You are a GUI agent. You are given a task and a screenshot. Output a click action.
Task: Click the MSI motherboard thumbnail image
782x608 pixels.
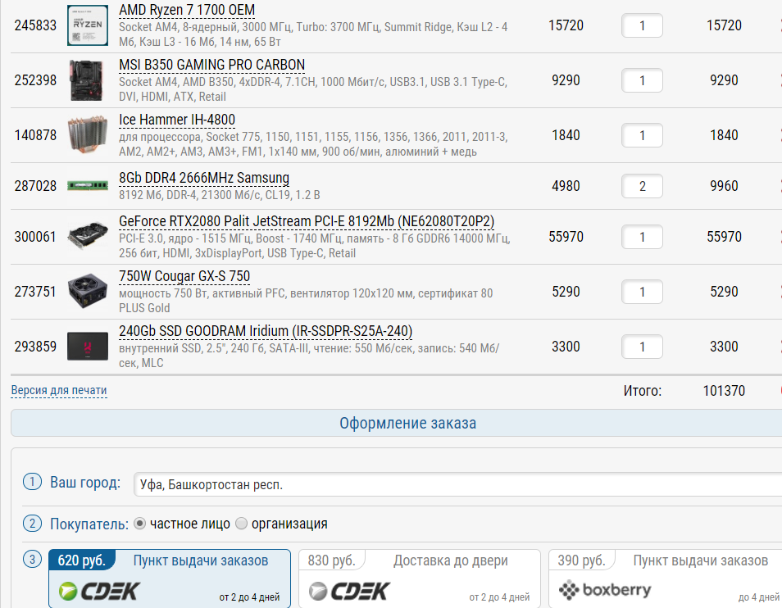(x=88, y=80)
